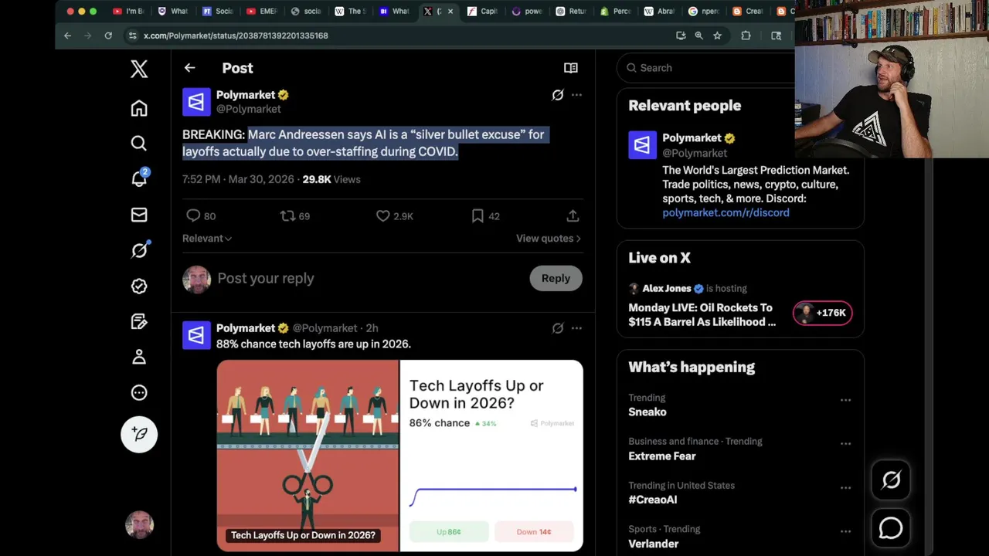Viewport: 989px width, 556px height.
Task: Open floating Grok button at bottom right
Action: click(891, 480)
